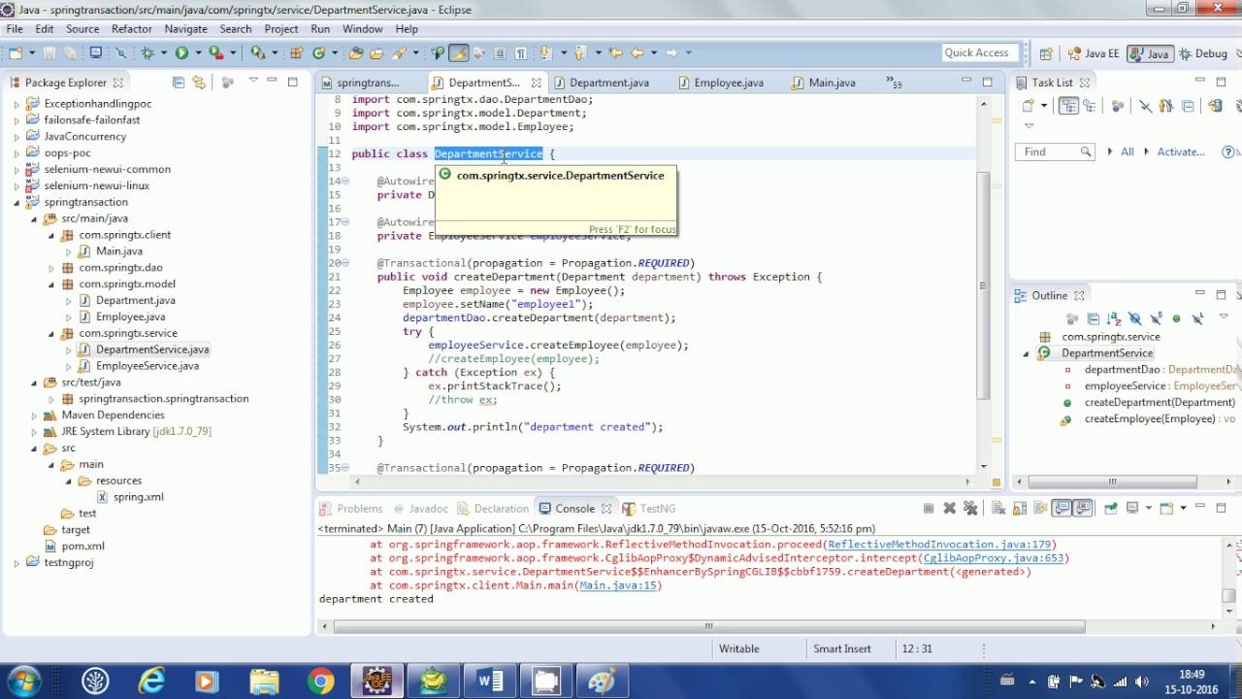Click the Back navigation arrow in toolbar
Viewport: 1242px width, 699px height.
tap(637, 53)
